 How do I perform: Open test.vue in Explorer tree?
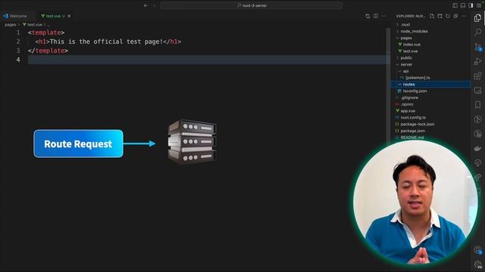410,51
